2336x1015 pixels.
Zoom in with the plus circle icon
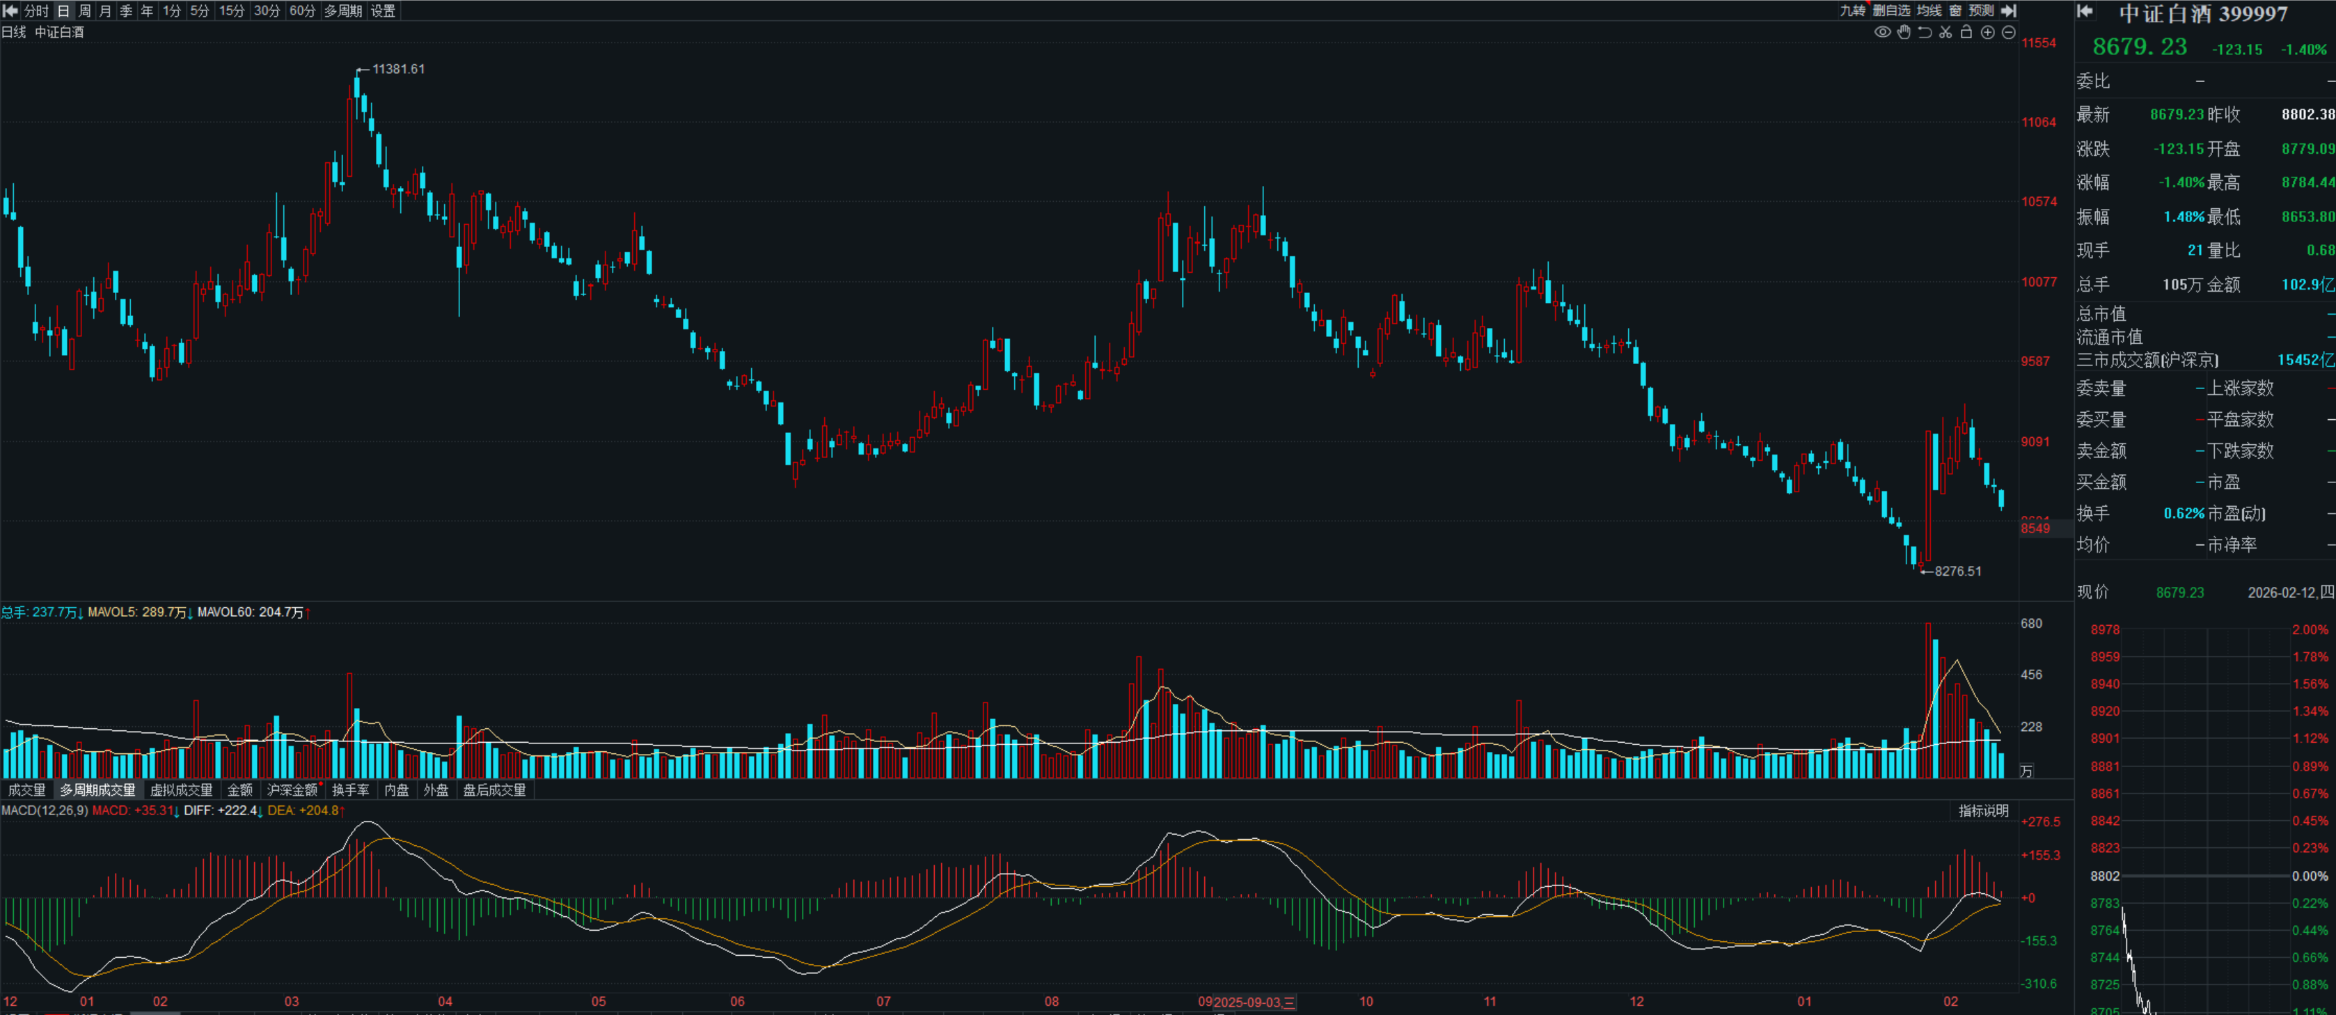1987,33
